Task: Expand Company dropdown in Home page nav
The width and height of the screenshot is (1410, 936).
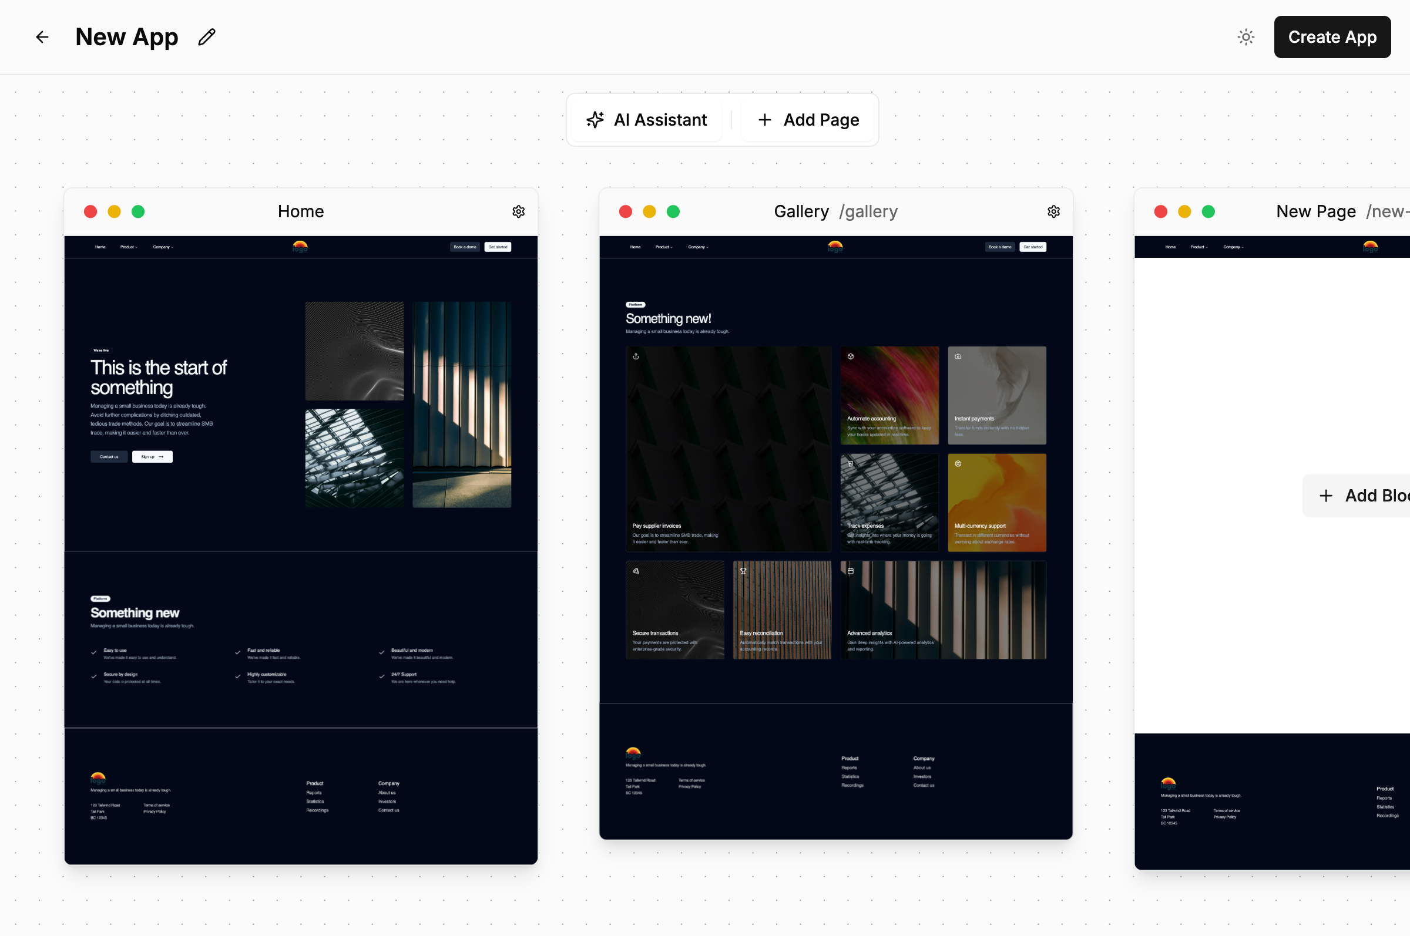Action: [x=162, y=247]
